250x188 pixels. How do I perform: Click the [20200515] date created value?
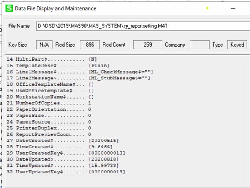104,141
